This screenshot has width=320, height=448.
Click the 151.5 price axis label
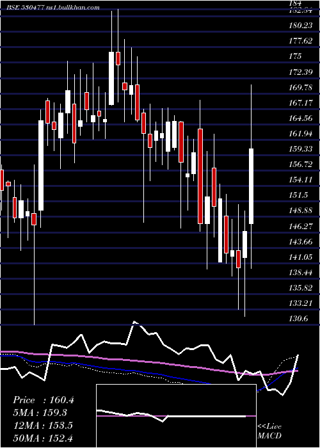[x=298, y=195]
